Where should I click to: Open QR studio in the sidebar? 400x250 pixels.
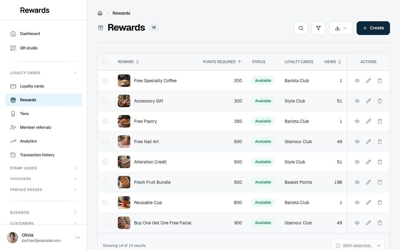coord(43,48)
